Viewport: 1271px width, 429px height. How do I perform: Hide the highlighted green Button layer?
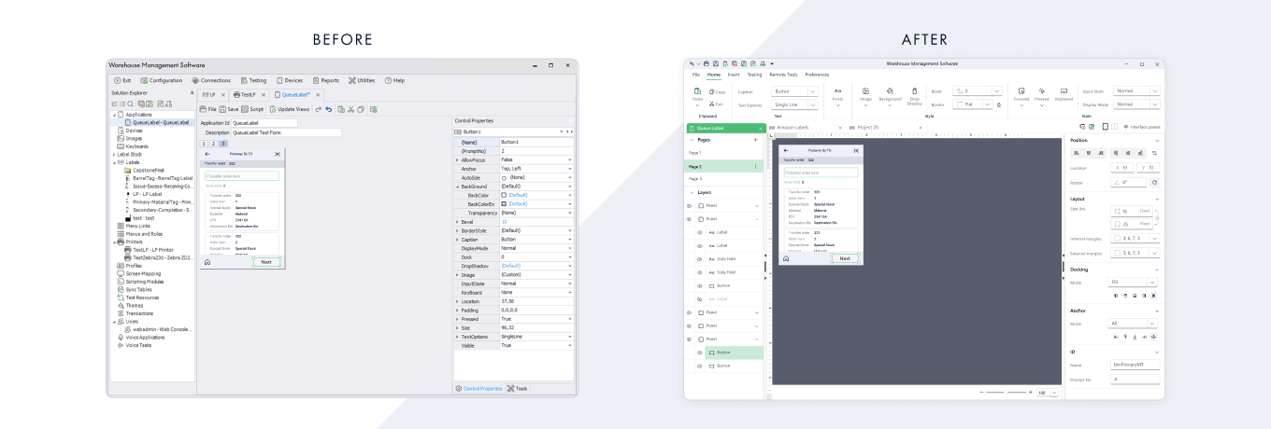pyautogui.click(x=701, y=353)
